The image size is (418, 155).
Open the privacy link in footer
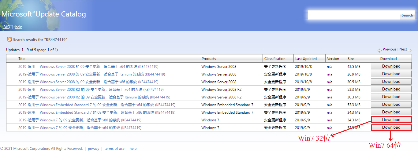pyautogui.click(x=93, y=149)
